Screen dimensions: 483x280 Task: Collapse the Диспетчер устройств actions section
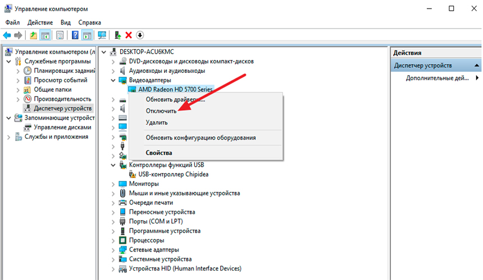[x=476, y=66]
